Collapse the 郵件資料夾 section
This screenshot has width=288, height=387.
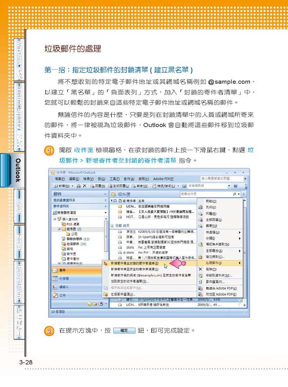click(x=106, y=206)
